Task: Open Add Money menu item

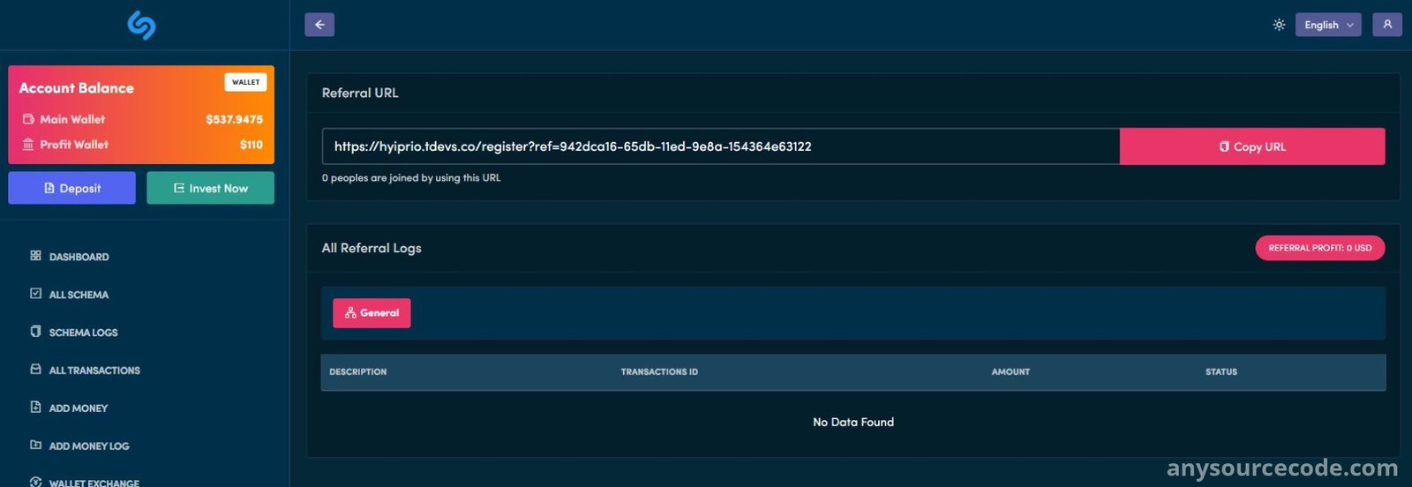Action: (78, 408)
